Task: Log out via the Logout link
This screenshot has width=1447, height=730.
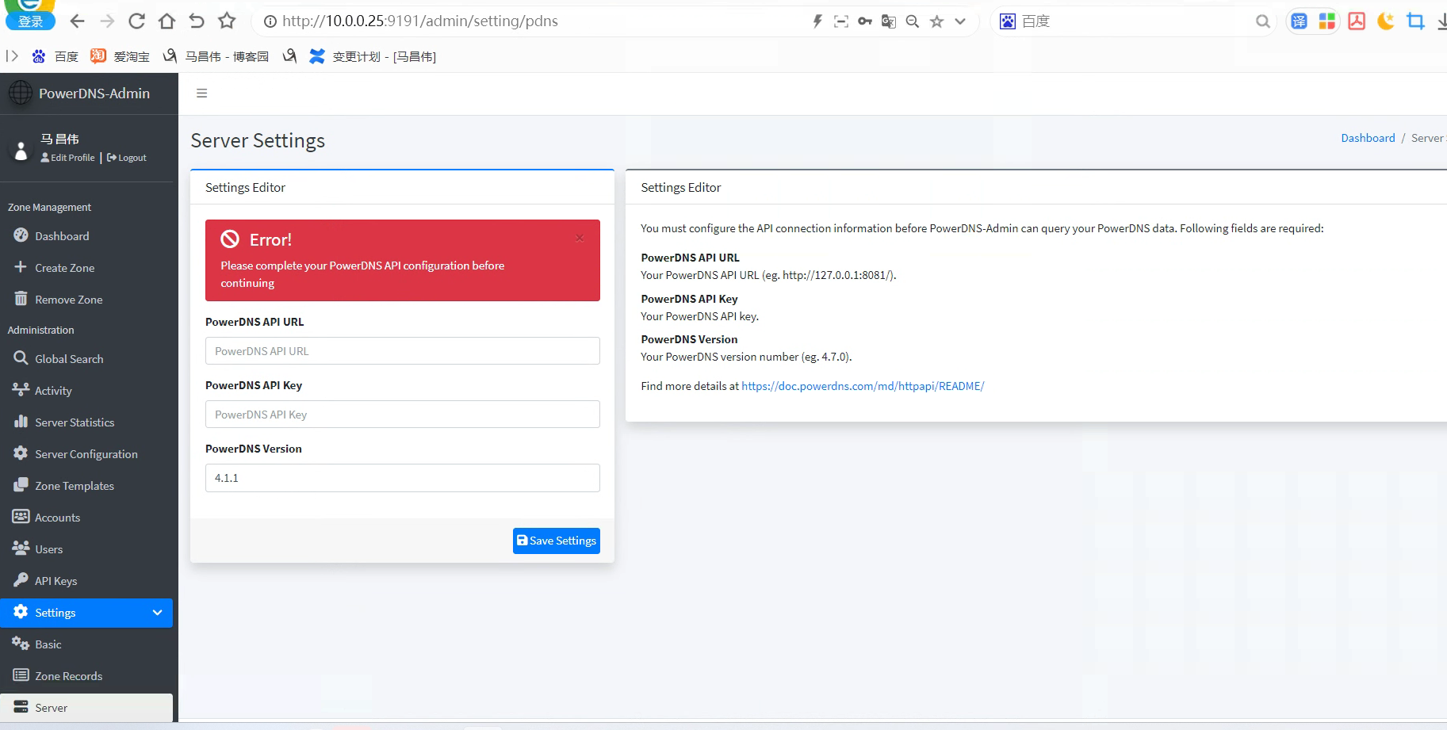Action: point(127,158)
